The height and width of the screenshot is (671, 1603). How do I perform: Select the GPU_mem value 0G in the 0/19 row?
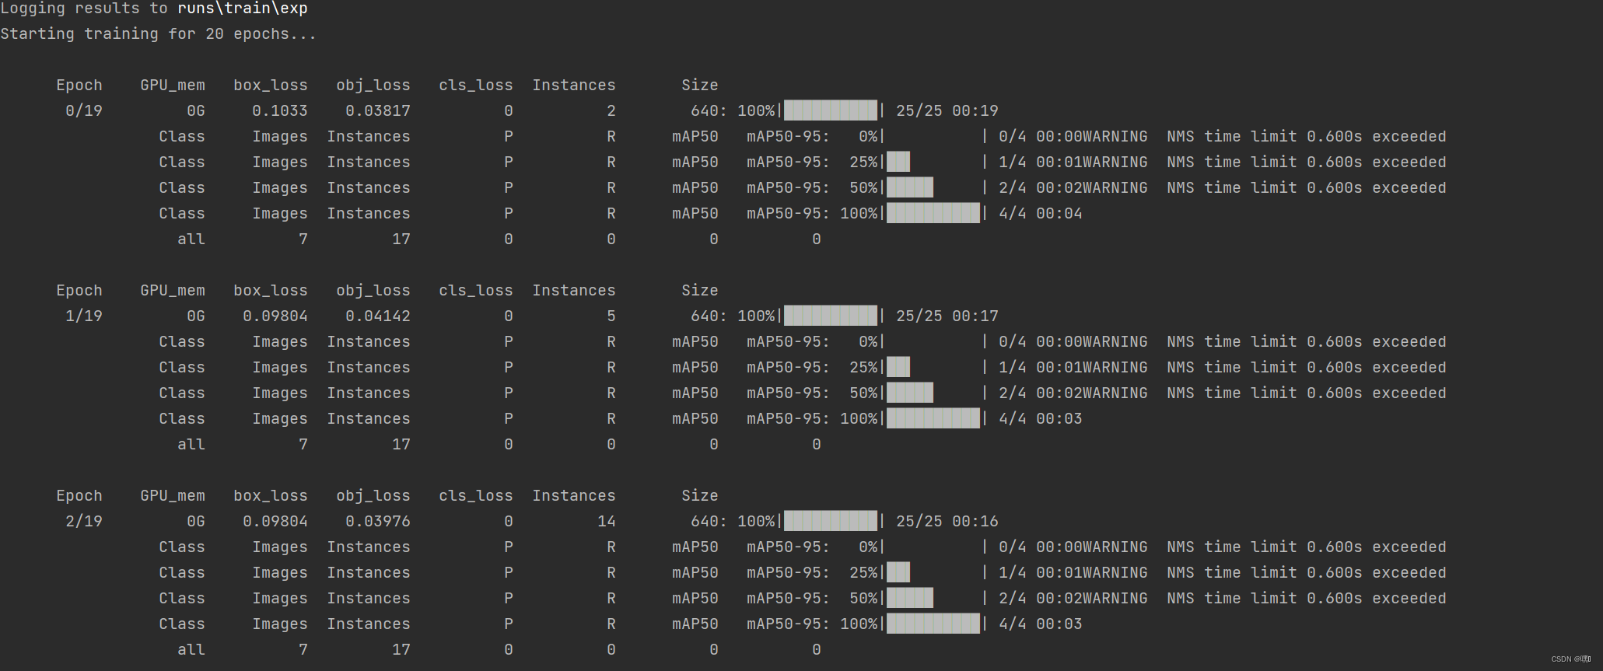coord(196,111)
